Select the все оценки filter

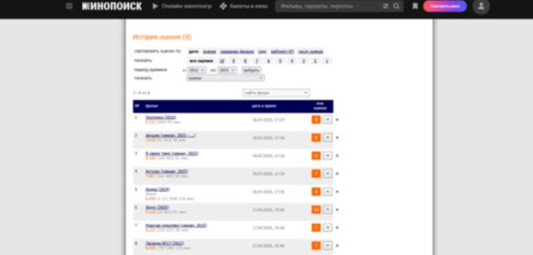(x=201, y=61)
